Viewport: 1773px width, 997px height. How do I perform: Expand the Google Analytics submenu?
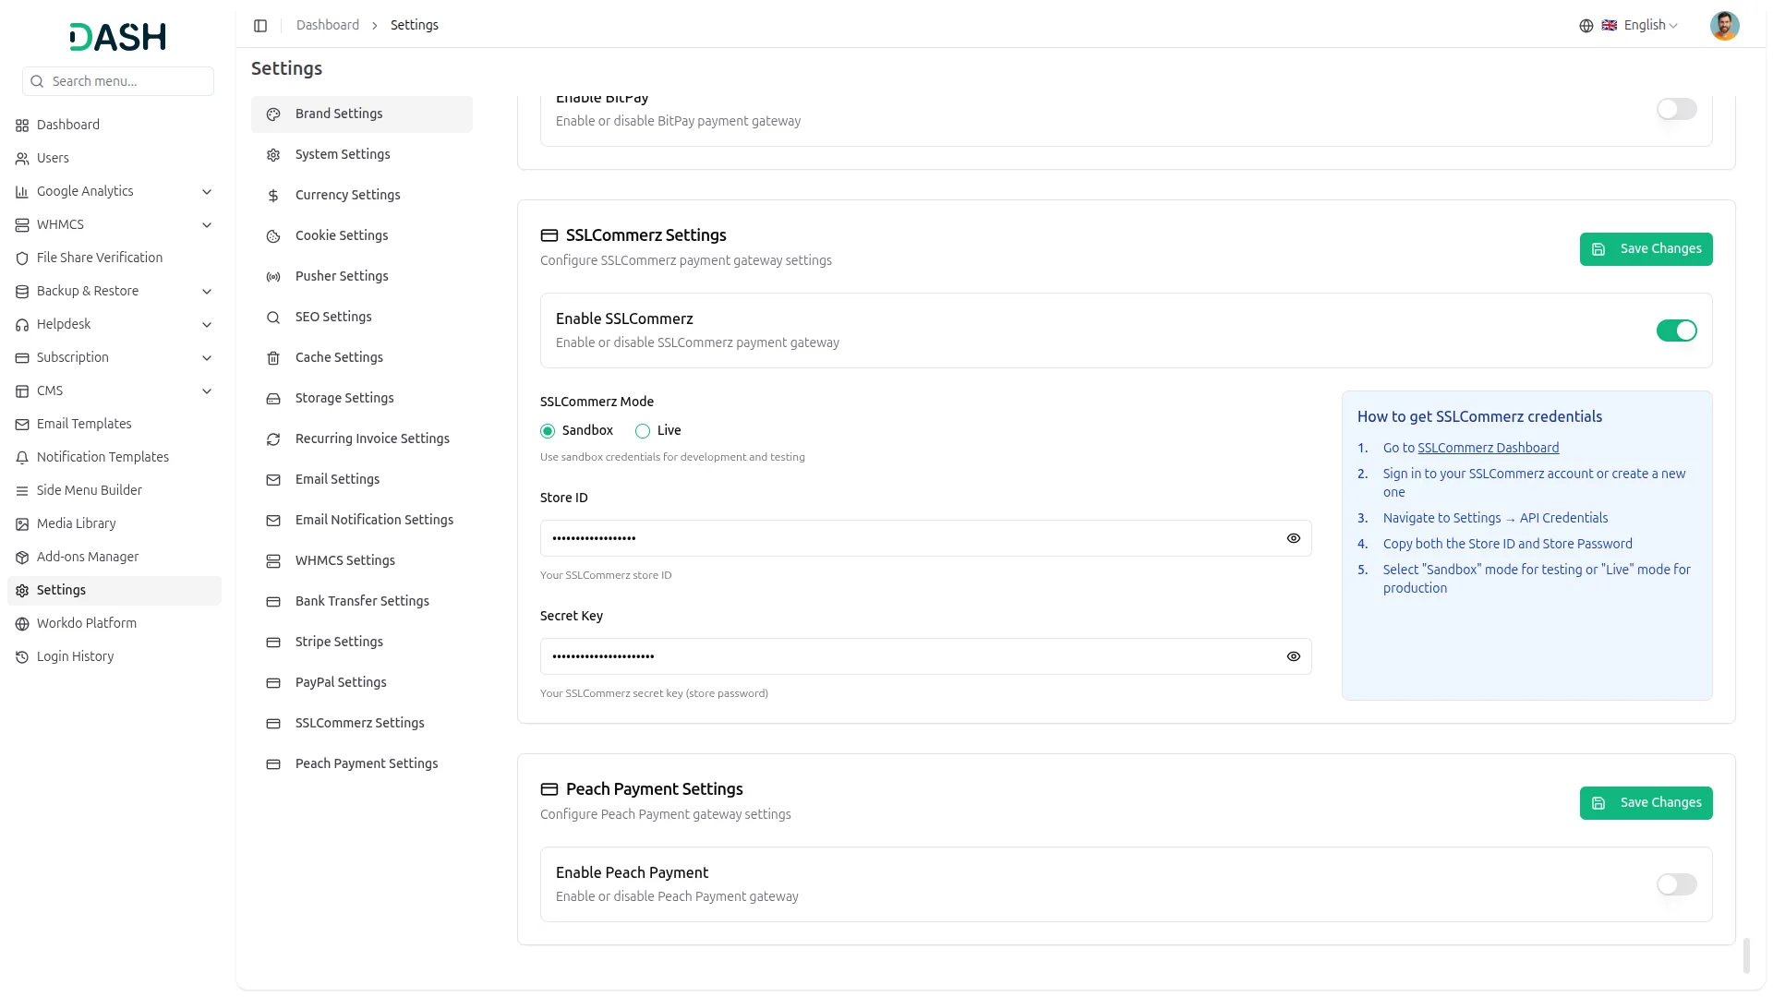(x=207, y=192)
